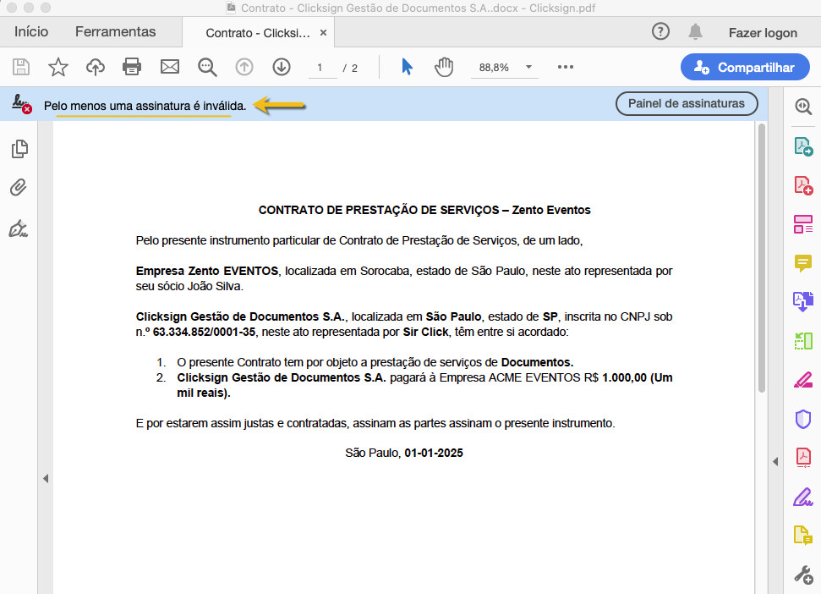Go to previous page arrow

click(244, 67)
